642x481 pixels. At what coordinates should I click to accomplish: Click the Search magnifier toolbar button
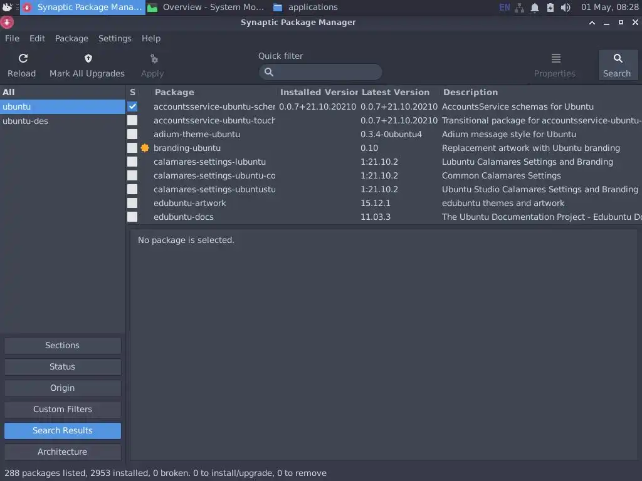[618, 65]
